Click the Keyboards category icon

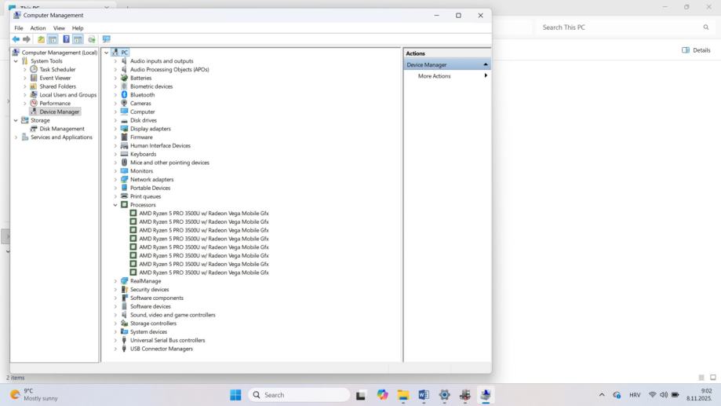[x=124, y=154]
